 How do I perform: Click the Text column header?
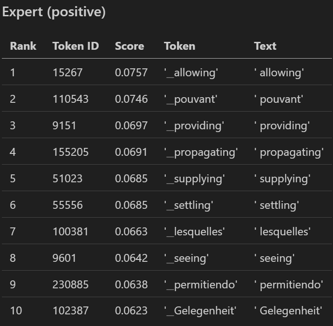pyautogui.click(x=265, y=46)
